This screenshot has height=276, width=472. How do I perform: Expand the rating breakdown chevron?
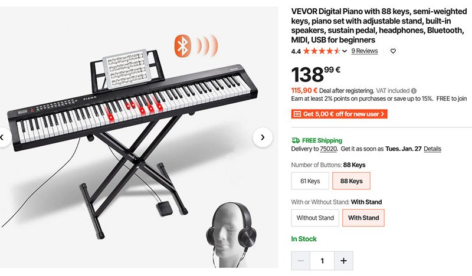345,51
